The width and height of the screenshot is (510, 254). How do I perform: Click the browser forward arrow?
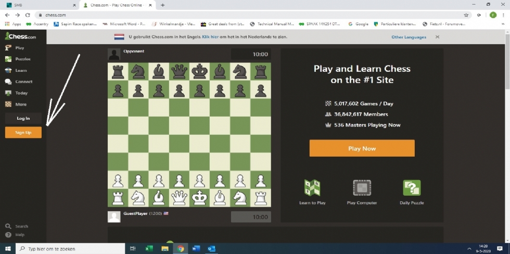pyautogui.click(x=18, y=15)
